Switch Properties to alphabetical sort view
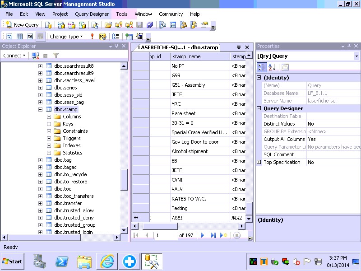The image size is (361, 271). 272,67
